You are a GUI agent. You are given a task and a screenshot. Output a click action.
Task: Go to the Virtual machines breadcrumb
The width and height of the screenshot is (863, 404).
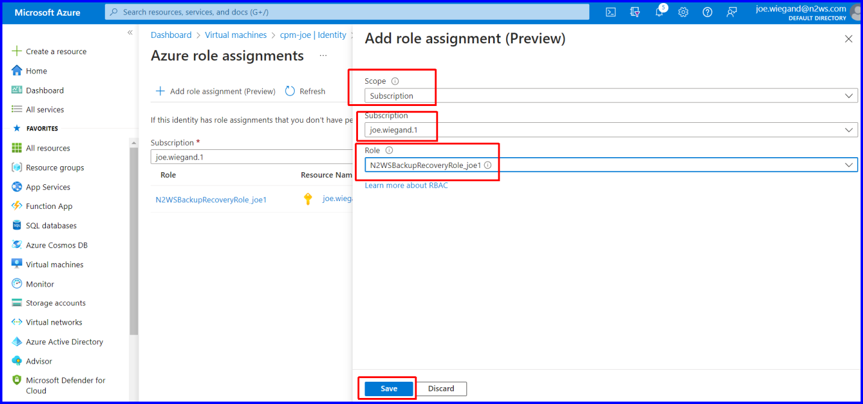coord(236,35)
